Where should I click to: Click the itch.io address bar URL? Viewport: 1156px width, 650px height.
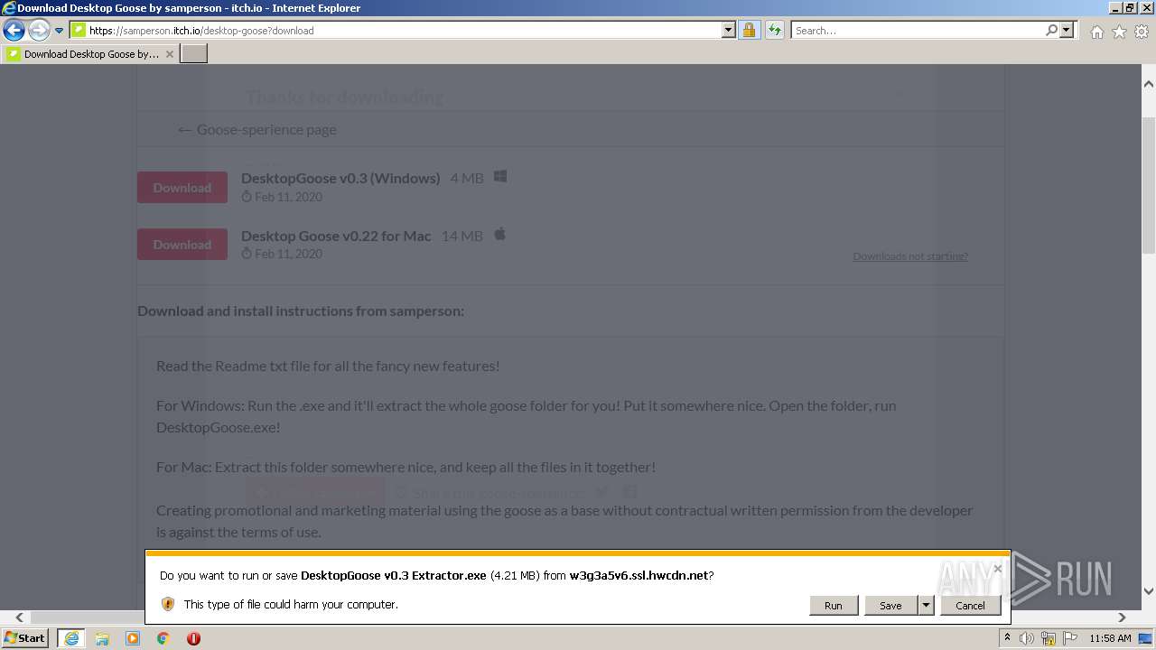pyautogui.click(x=201, y=30)
